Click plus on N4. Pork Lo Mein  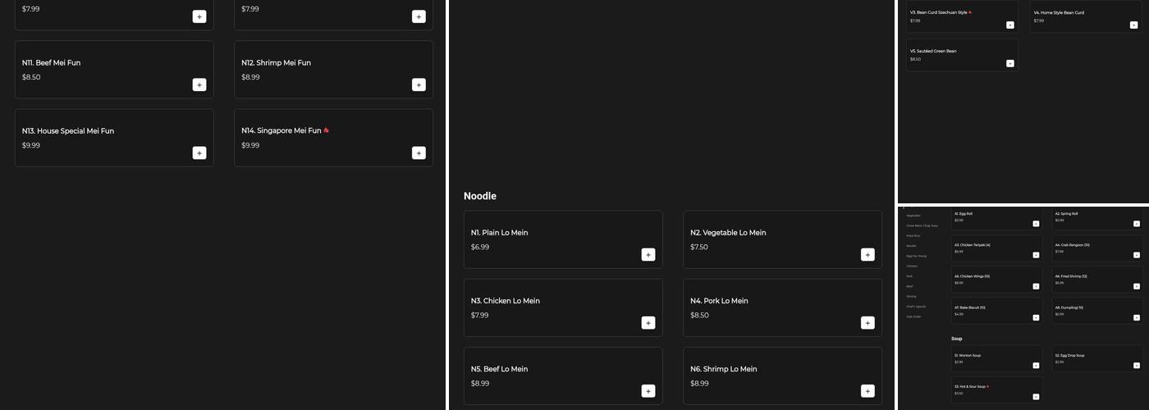point(867,322)
